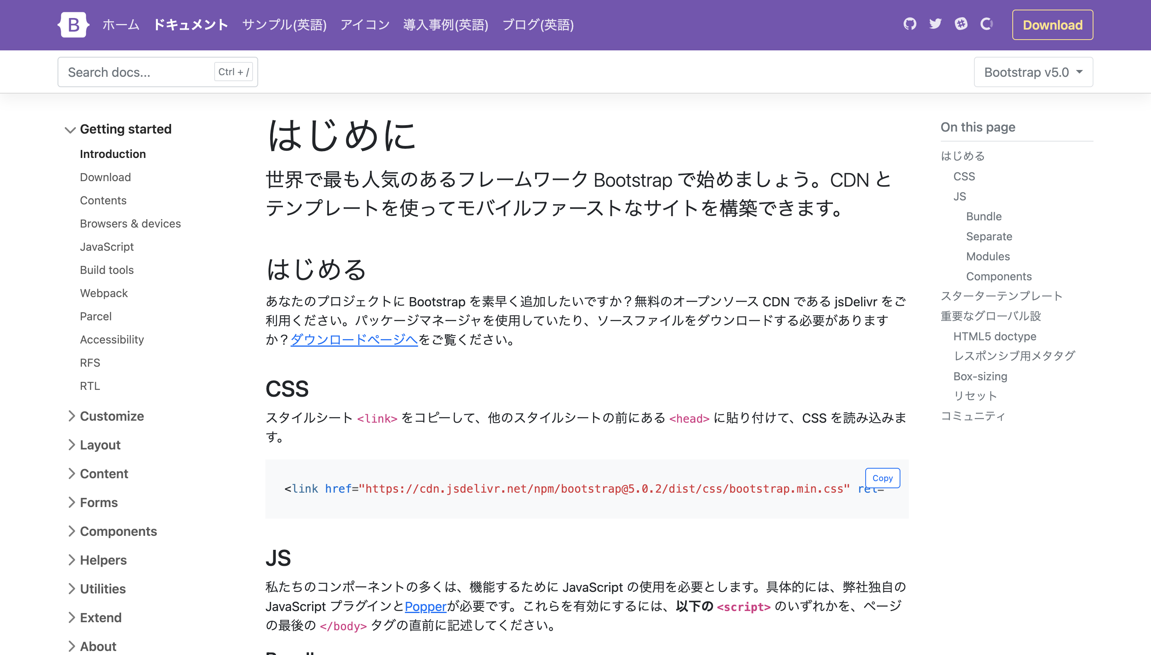Expand the Forms sidebar section
The height and width of the screenshot is (655, 1151).
coord(93,503)
